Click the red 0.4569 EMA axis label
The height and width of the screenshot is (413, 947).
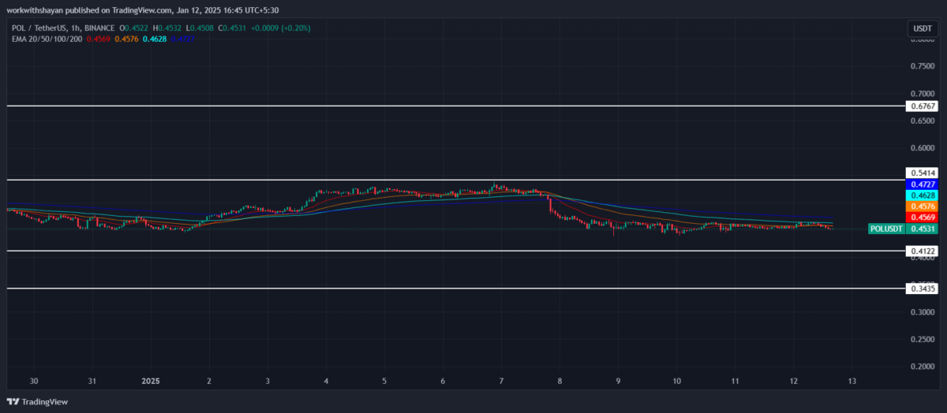pos(923,217)
